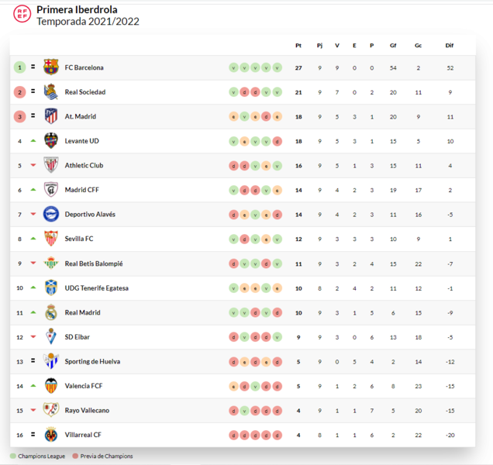Click the Deportivo Alavés round logo
The height and width of the screenshot is (465, 493).
[51, 214]
